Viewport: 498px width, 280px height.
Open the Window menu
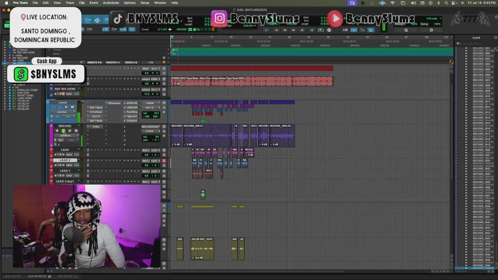[x=160, y=3]
